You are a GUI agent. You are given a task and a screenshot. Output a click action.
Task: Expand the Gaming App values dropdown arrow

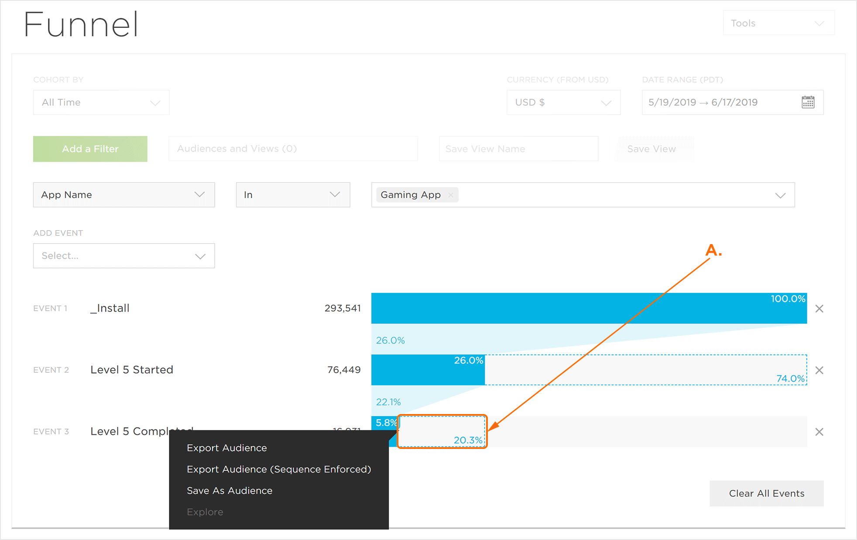[780, 195]
